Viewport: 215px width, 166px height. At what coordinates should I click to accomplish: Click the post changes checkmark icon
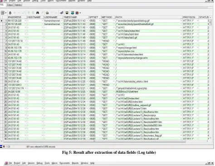tap(23, 13)
